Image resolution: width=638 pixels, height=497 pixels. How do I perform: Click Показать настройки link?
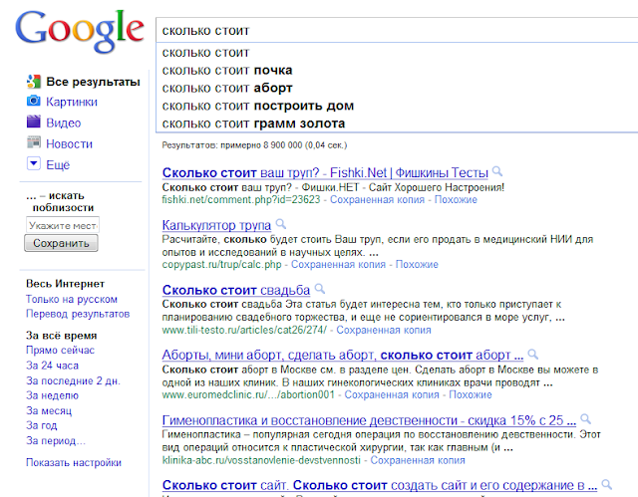pos(74,462)
